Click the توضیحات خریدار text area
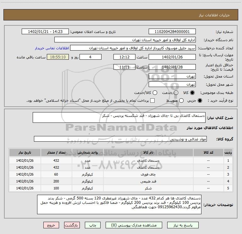The width and height of the screenshot is (242, 234). [119, 204]
